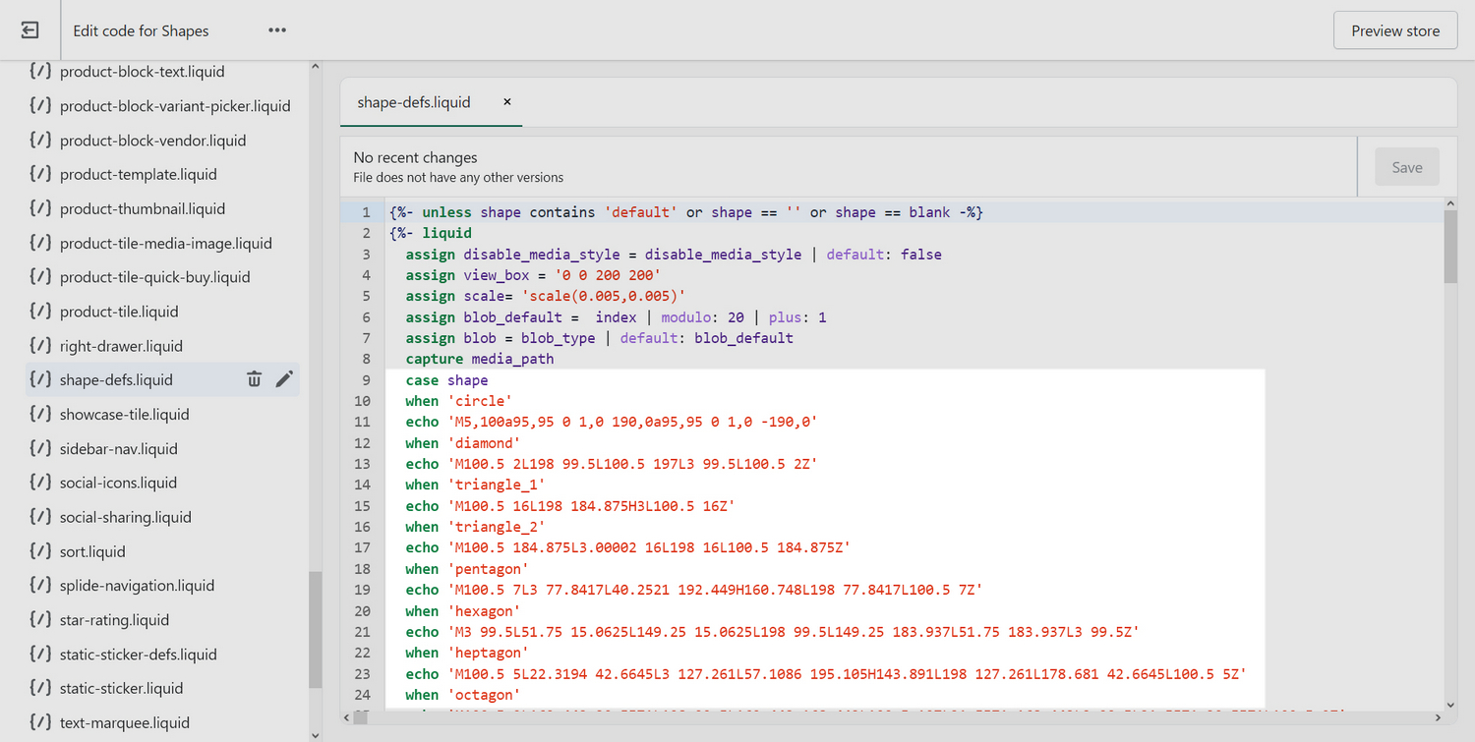Open text-marquee.liquid file
This screenshot has width=1475, height=742.
click(x=125, y=722)
